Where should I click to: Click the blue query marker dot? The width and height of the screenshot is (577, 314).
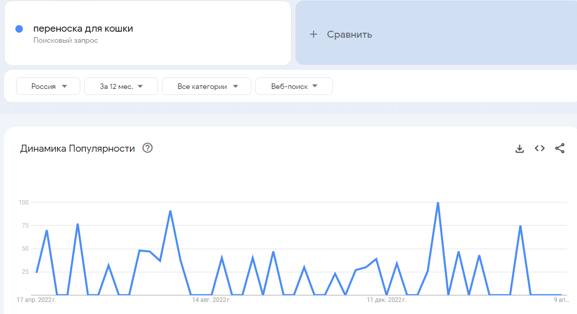click(x=19, y=29)
